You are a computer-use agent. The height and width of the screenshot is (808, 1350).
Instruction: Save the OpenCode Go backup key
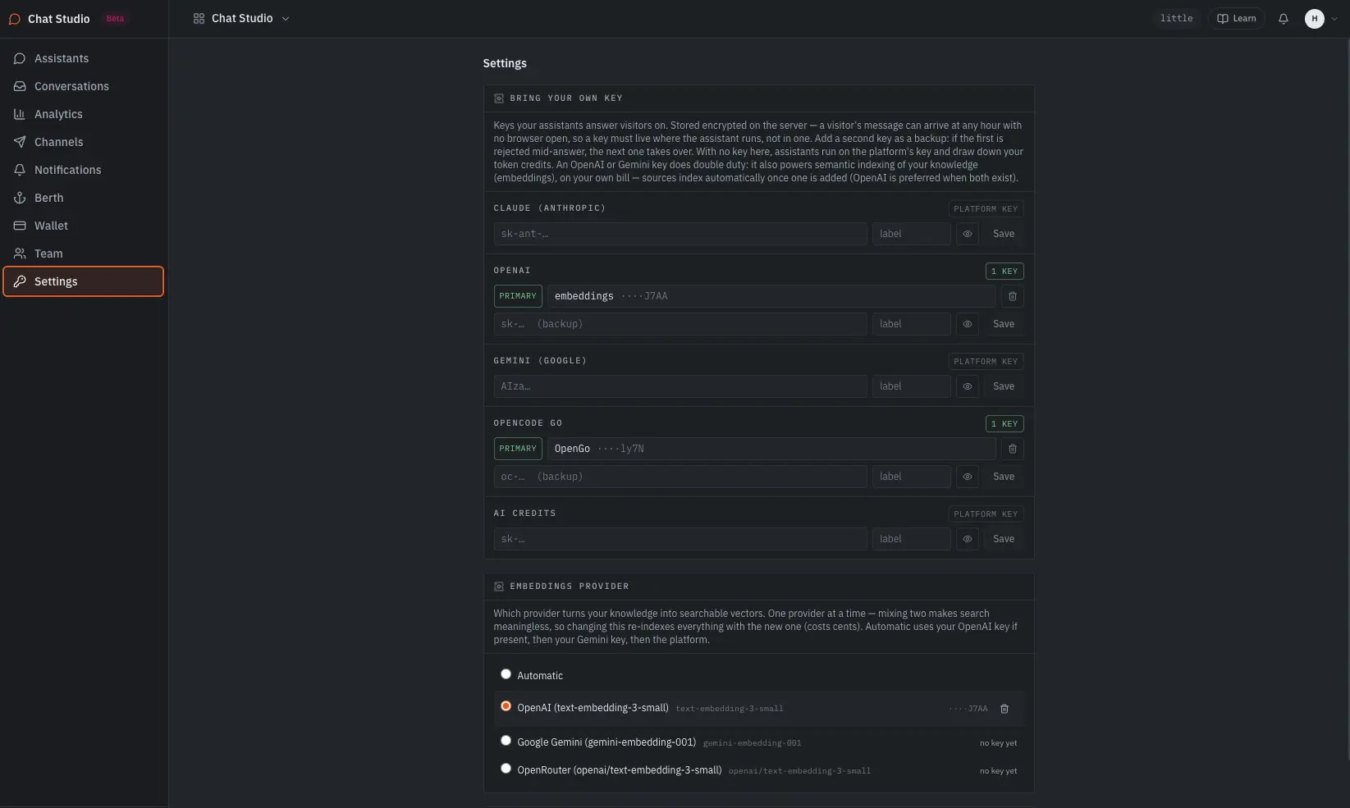pyautogui.click(x=1004, y=477)
